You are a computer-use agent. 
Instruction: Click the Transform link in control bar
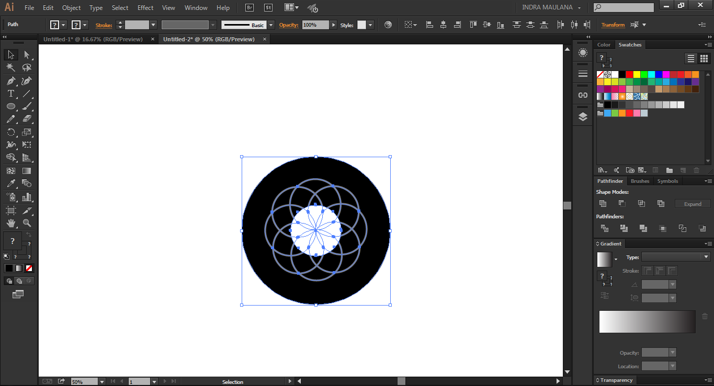click(613, 25)
